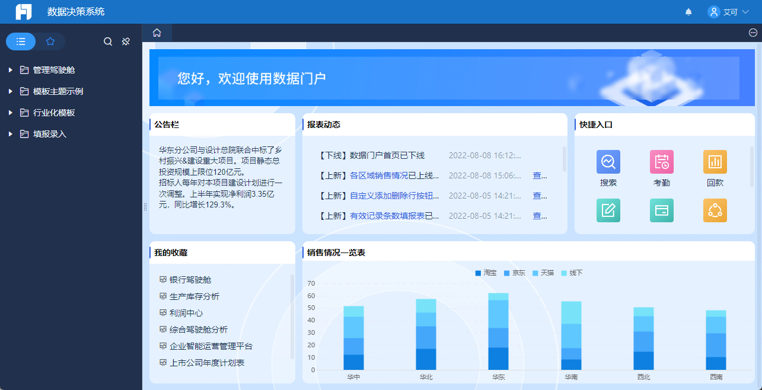The height and width of the screenshot is (390, 762).
Task: Toggle the 线下 legend swatch
Action: (564, 273)
